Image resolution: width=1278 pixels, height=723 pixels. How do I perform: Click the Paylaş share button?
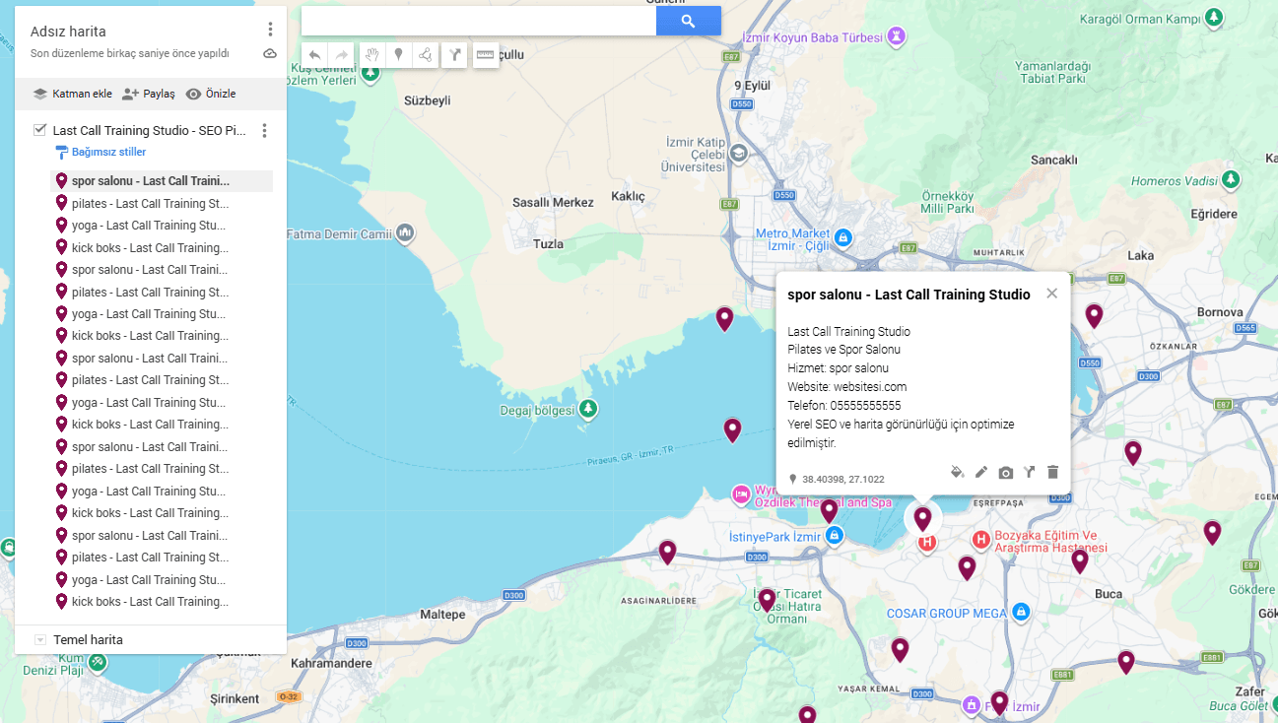(x=148, y=94)
